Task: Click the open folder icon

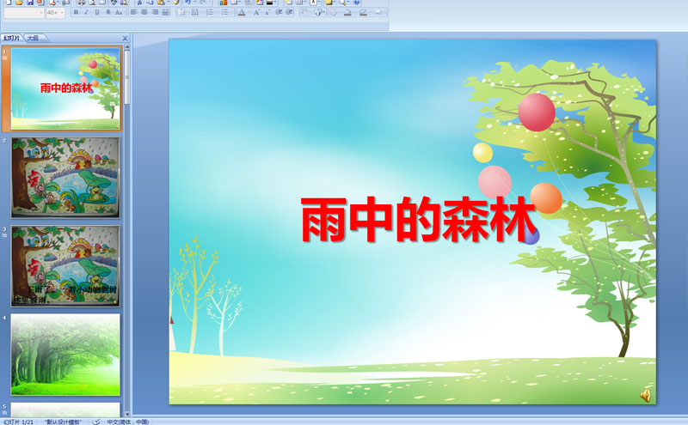Action: [x=19, y=3]
